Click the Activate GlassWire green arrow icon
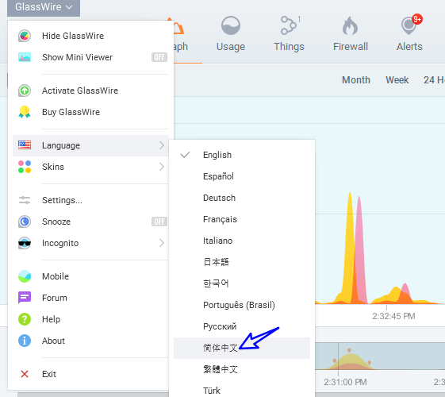The height and width of the screenshot is (397, 445). 25,91
